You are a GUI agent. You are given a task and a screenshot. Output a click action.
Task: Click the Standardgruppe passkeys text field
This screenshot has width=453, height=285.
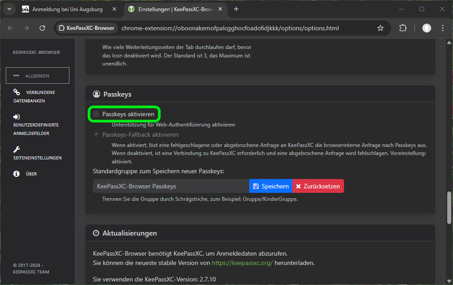170,186
